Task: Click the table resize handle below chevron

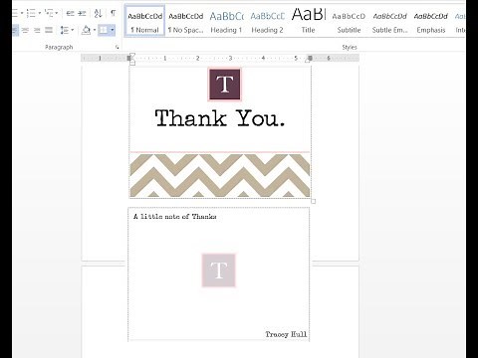Action: (x=313, y=201)
